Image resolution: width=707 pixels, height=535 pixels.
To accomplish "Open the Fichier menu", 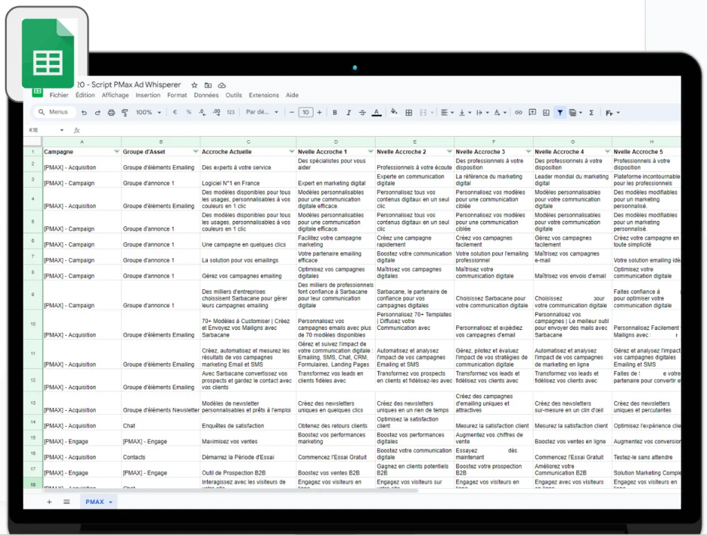I will pyautogui.click(x=59, y=95).
